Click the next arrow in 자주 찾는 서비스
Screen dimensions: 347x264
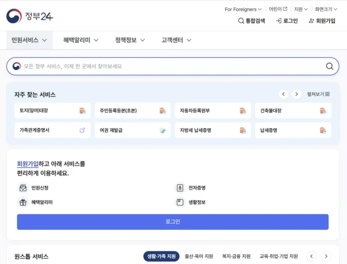(297, 94)
